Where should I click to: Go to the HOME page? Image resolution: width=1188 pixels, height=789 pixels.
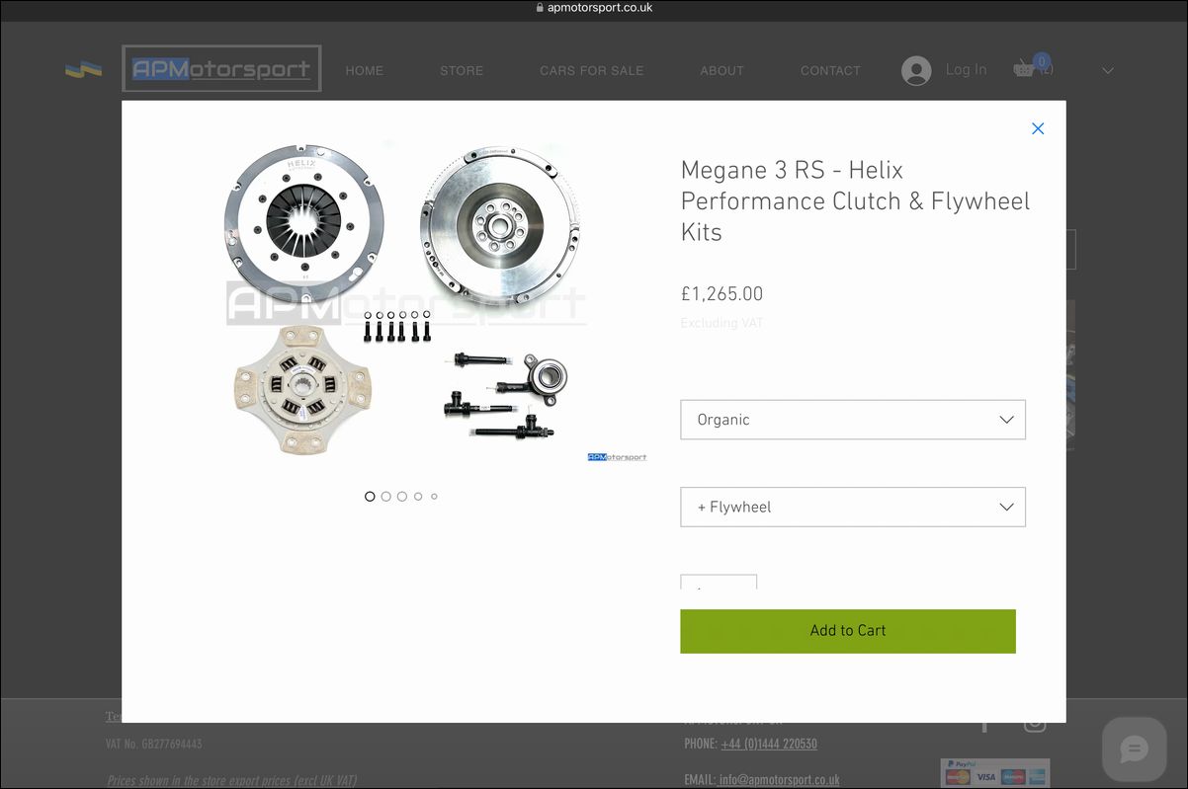[365, 71]
